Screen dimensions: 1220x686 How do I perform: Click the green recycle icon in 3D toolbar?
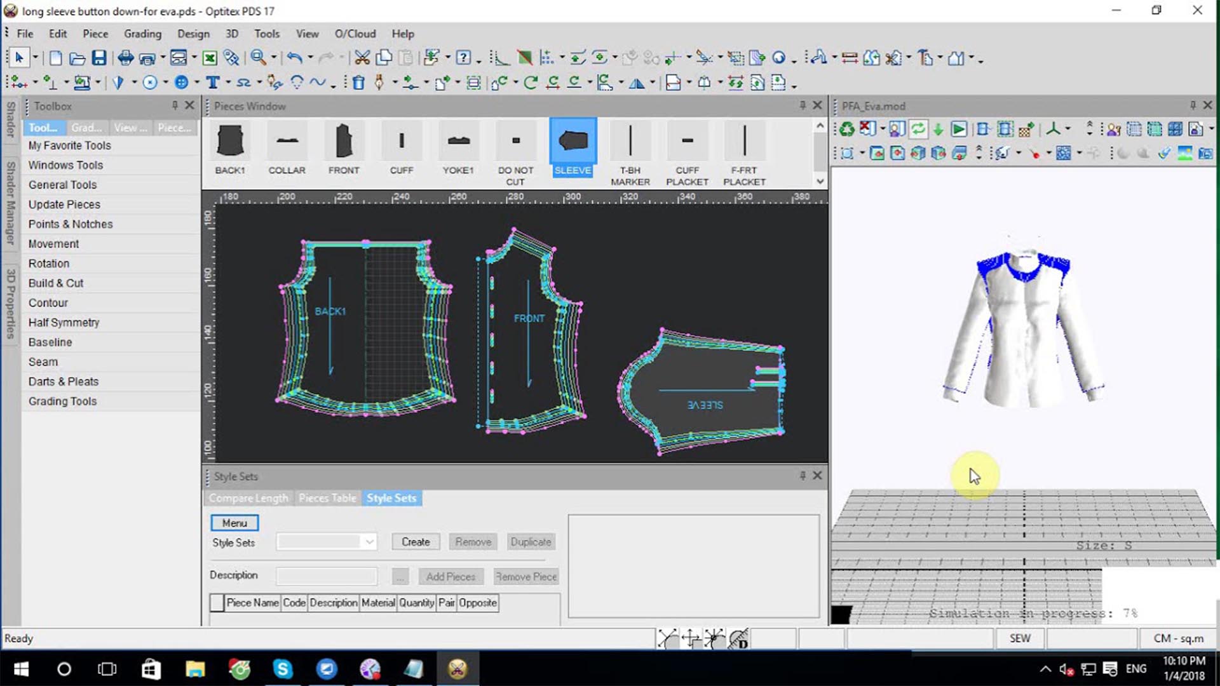click(x=846, y=130)
